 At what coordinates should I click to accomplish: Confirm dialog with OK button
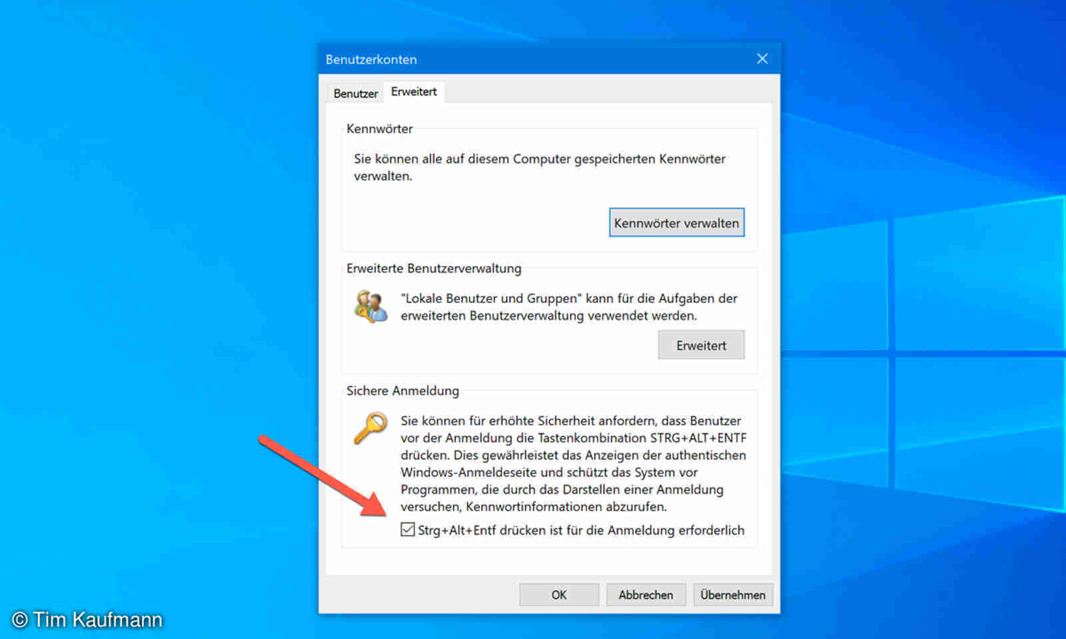559,594
